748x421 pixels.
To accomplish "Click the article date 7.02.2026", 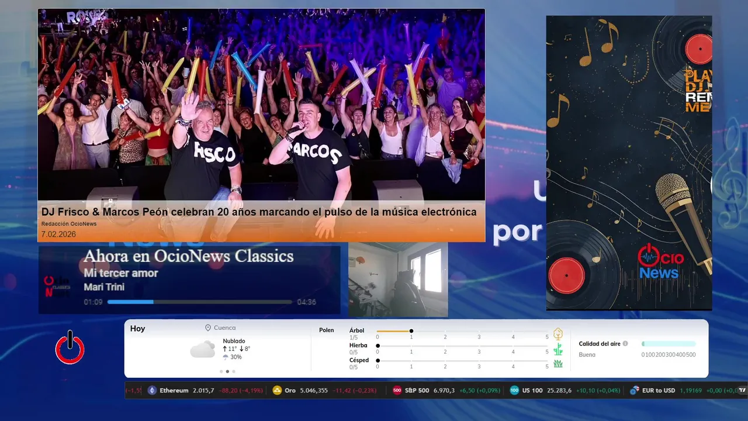I will [x=58, y=234].
